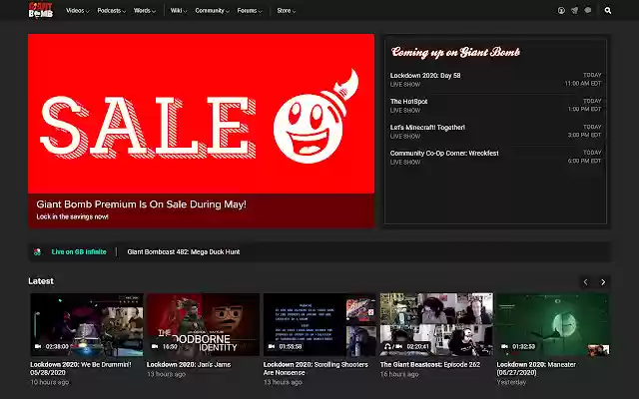Expand the Community dropdown menu
The image size is (639, 399).
(x=211, y=11)
